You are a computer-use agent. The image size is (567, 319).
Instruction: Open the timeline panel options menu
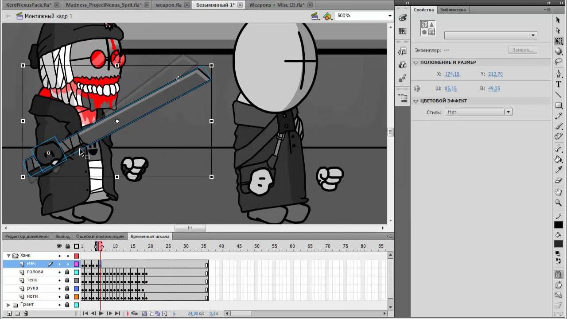[x=389, y=236]
